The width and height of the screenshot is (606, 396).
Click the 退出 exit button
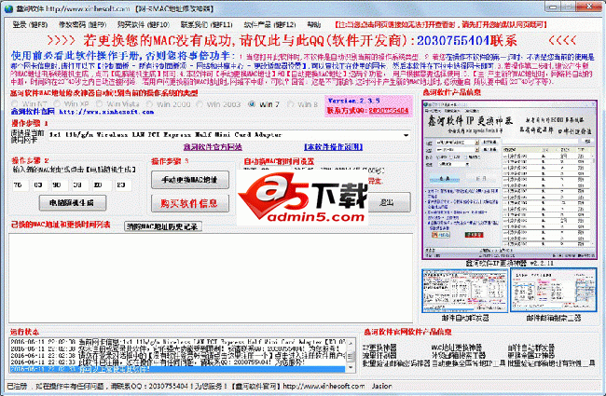(x=388, y=202)
